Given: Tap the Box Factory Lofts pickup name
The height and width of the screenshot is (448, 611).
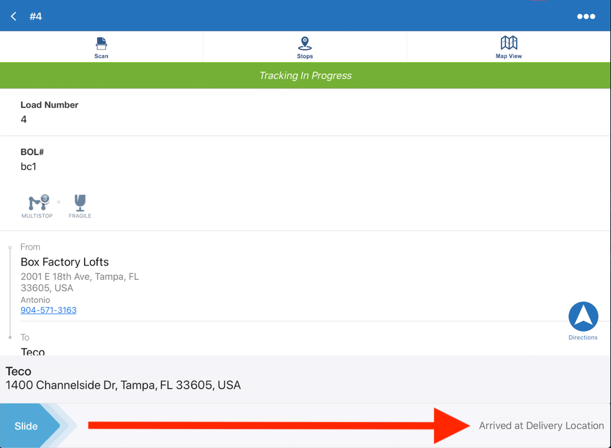Looking at the screenshot, I should click(65, 262).
